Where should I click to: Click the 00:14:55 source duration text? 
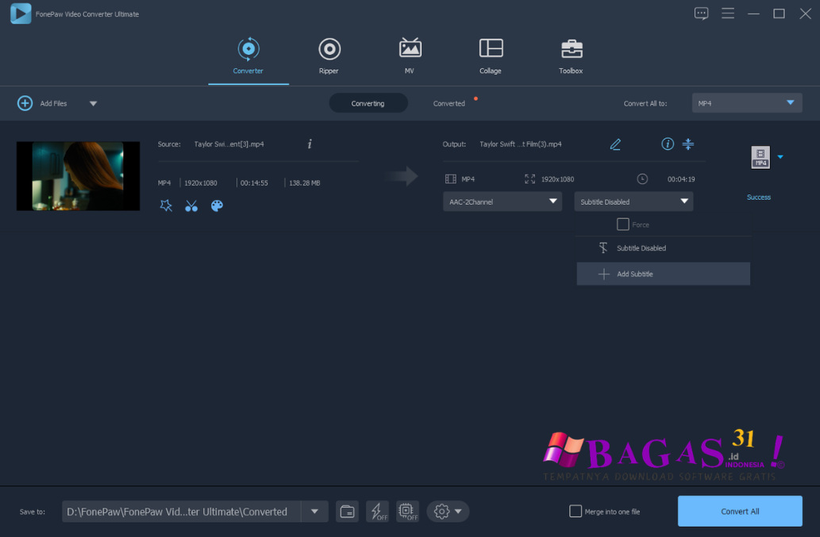pyautogui.click(x=254, y=182)
